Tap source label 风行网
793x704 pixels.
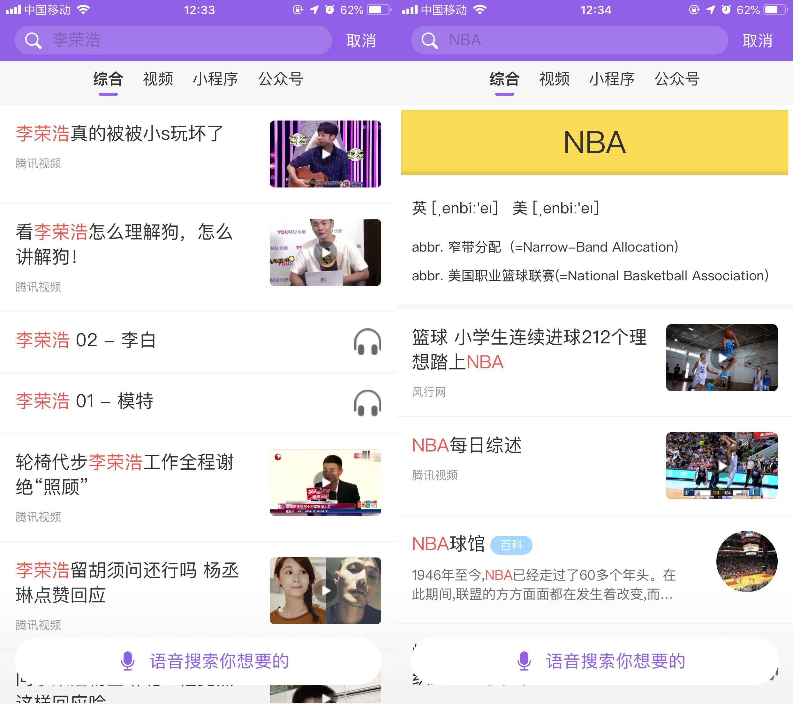pos(429,392)
